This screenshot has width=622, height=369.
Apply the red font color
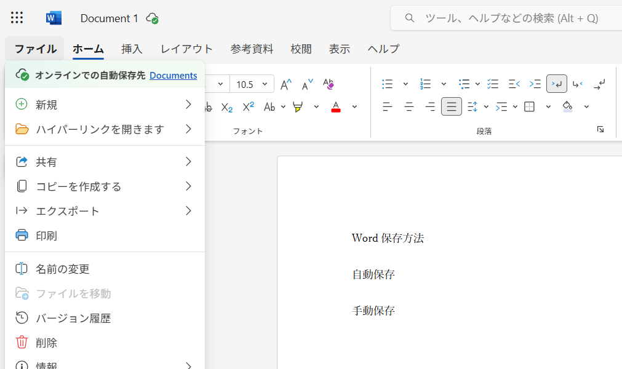[336, 107]
